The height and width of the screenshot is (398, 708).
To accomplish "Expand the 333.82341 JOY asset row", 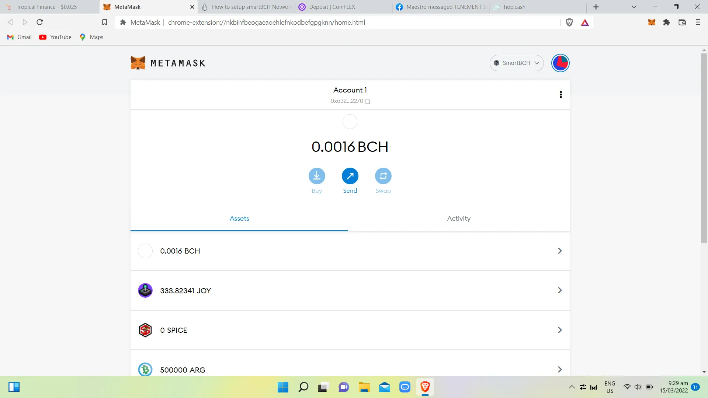I will pos(350,290).
